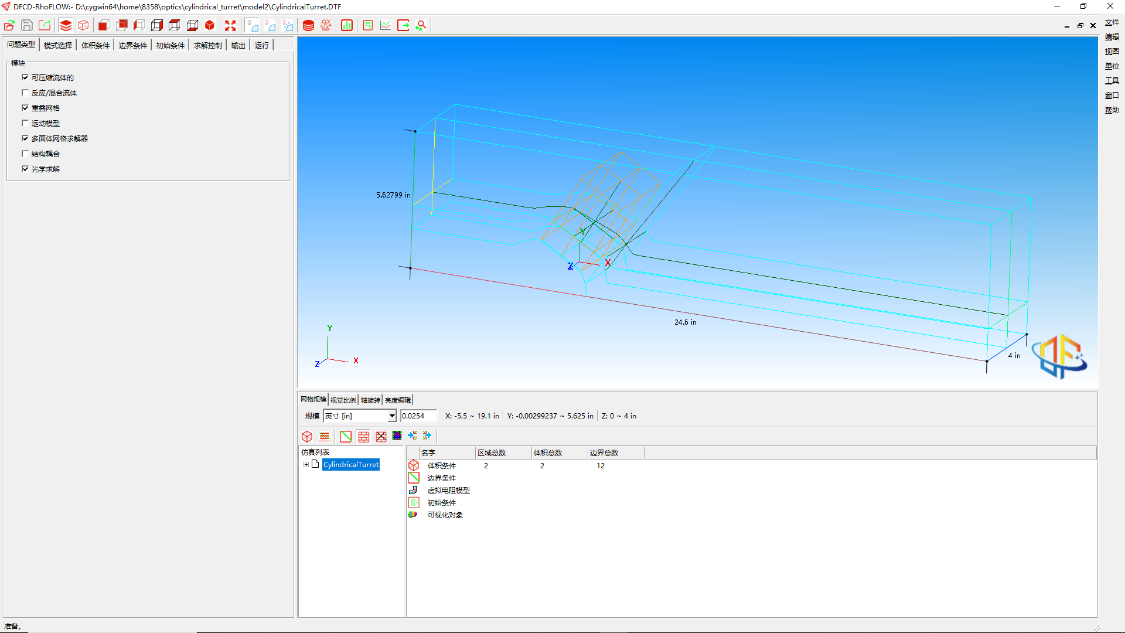Open the 规模 unit dropdown 英寸 [in]
The image size is (1125, 633).
tap(360, 416)
